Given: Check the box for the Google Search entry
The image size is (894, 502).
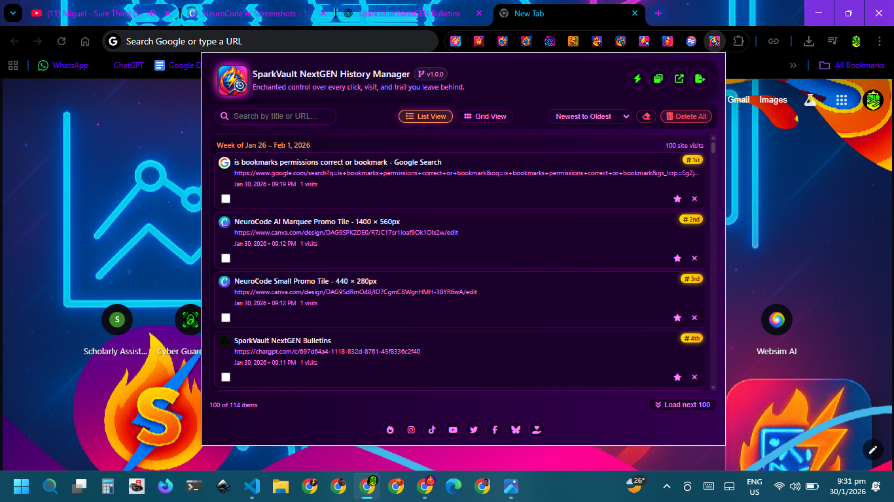Looking at the screenshot, I should 226,199.
